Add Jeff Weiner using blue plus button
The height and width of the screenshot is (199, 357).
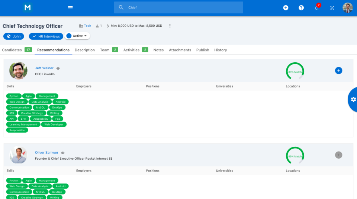click(338, 70)
